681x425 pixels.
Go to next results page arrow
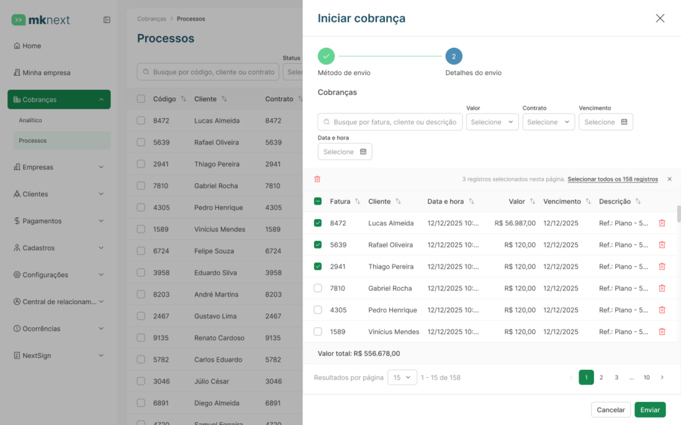pyautogui.click(x=662, y=377)
